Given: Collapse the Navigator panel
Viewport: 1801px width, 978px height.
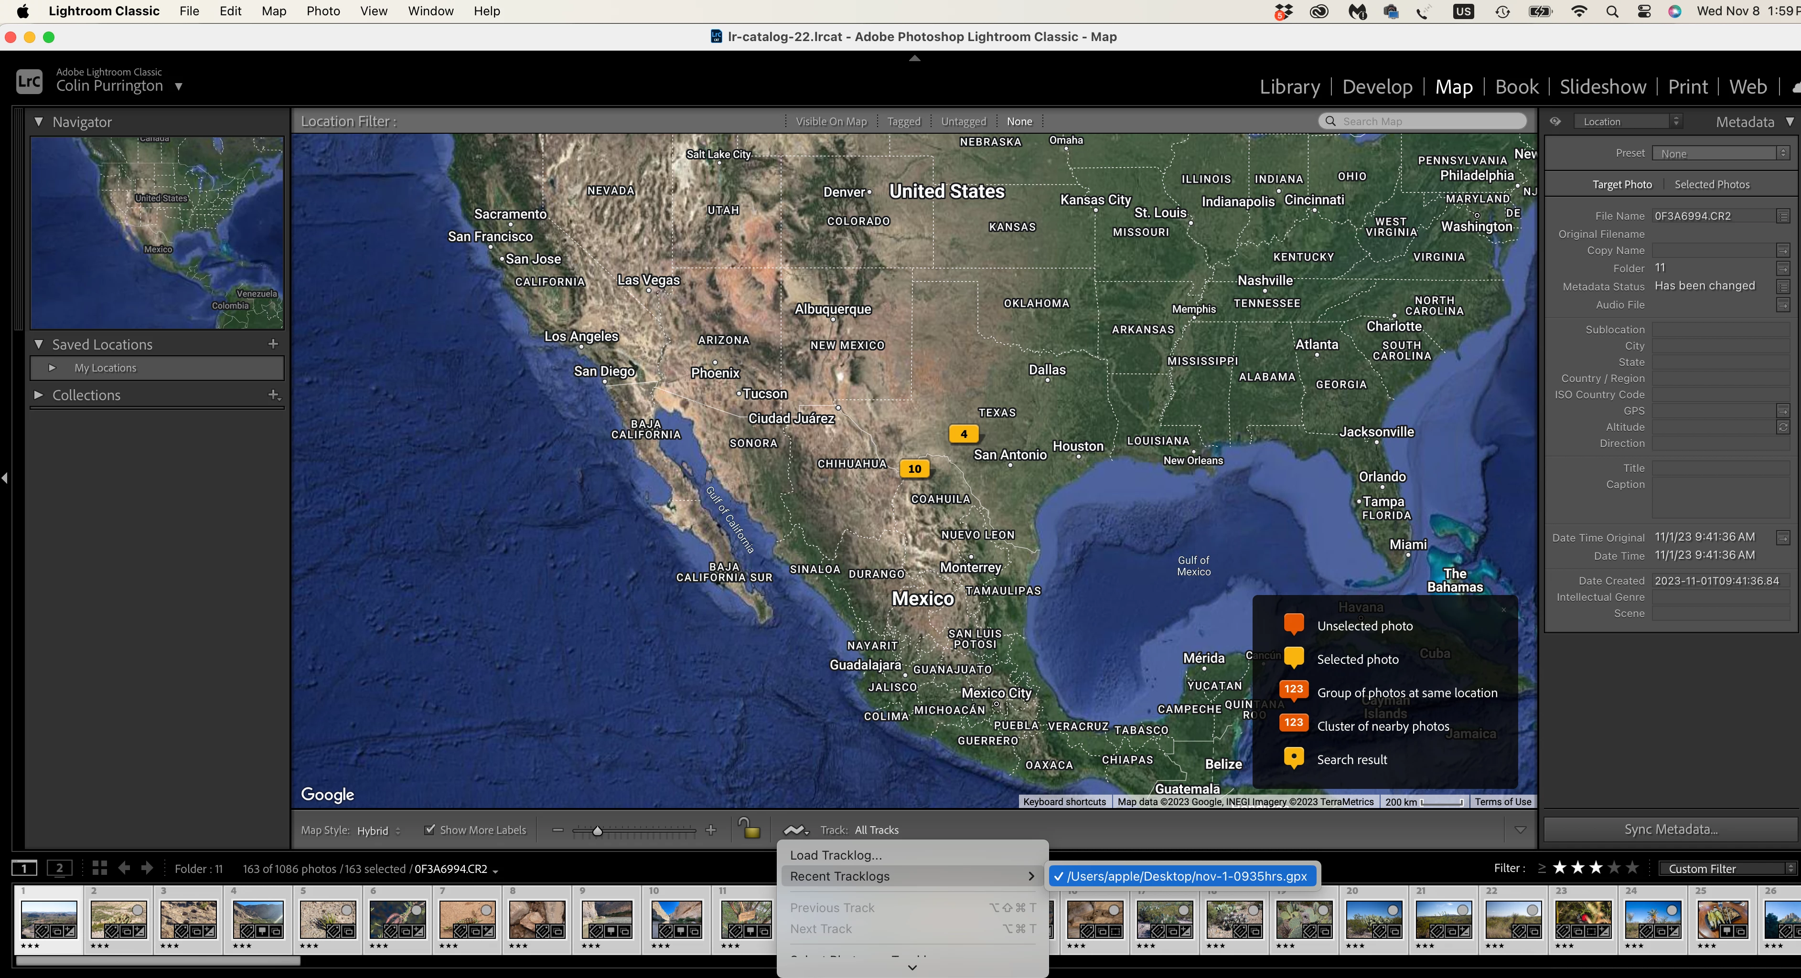Looking at the screenshot, I should click(39, 122).
